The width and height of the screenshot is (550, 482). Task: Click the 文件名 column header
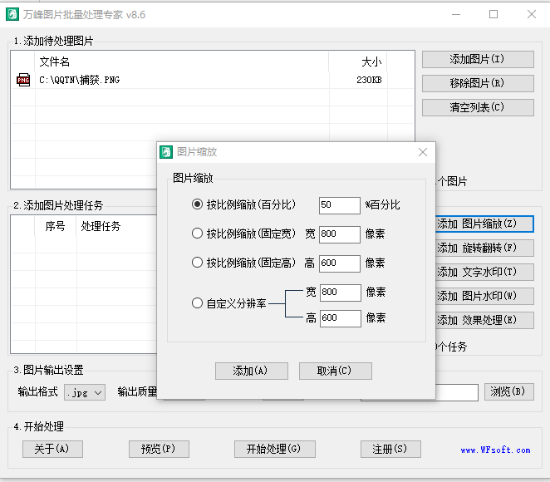pyautogui.click(x=182, y=61)
